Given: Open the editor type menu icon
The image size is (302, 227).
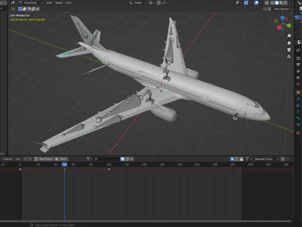Looking at the screenshot, I should coord(13,3).
